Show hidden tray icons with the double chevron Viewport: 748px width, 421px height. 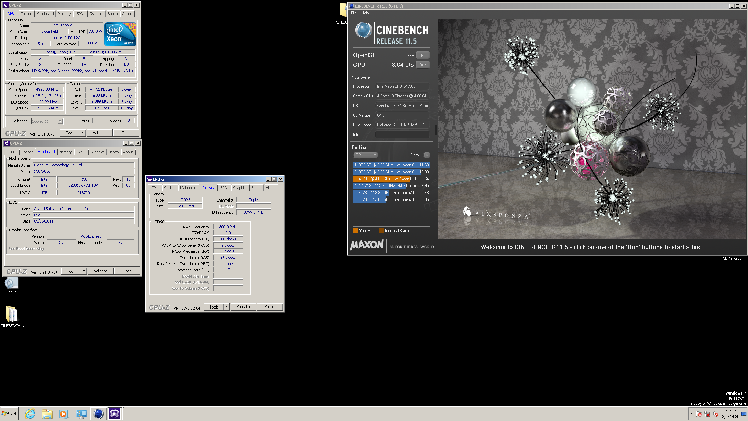click(x=691, y=413)
